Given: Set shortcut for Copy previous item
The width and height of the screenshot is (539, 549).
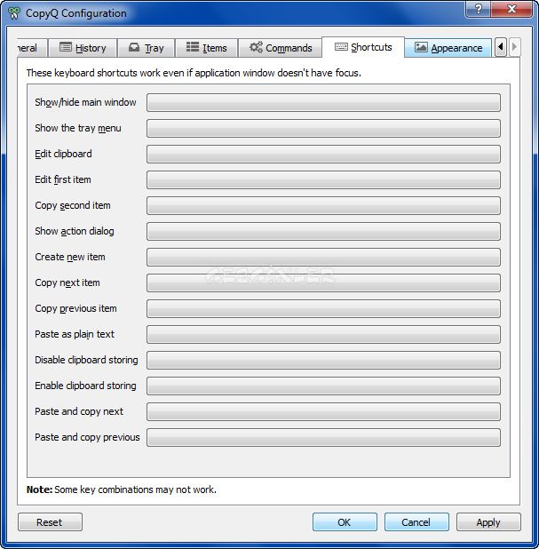Looking at the screenshot, I should [x=323, y=308].
